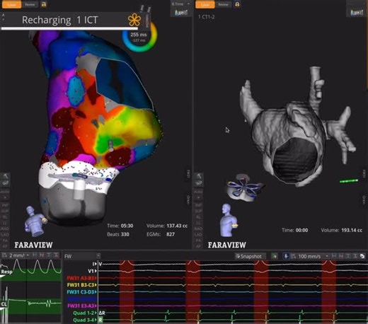368x324 pixels.
Task: Choose the RAO view preset in the right sidebar
Action: [198, 228]
